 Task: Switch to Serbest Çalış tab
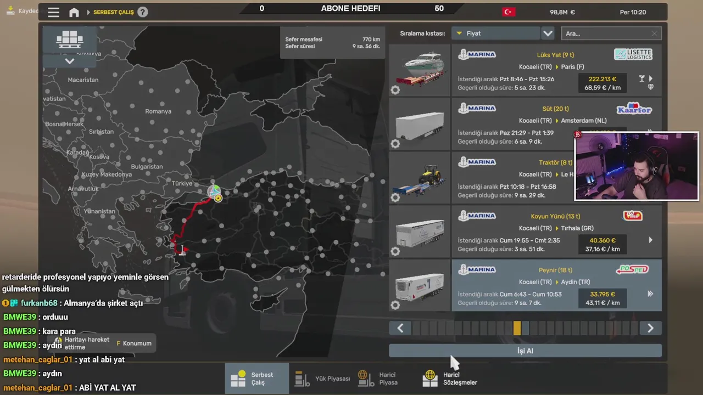coord(257,379)
